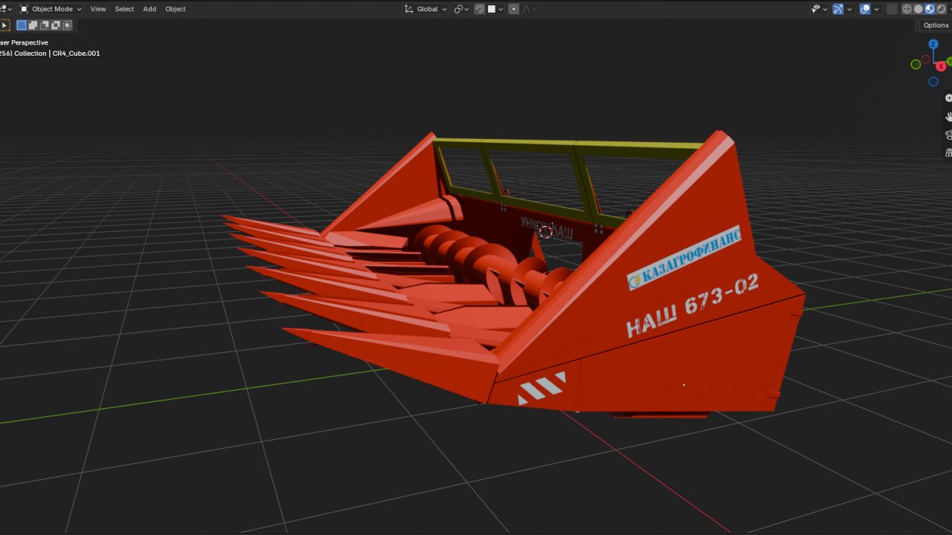
Task: Toggle perspective/orthographic grid icon
Action: point(948,152)
